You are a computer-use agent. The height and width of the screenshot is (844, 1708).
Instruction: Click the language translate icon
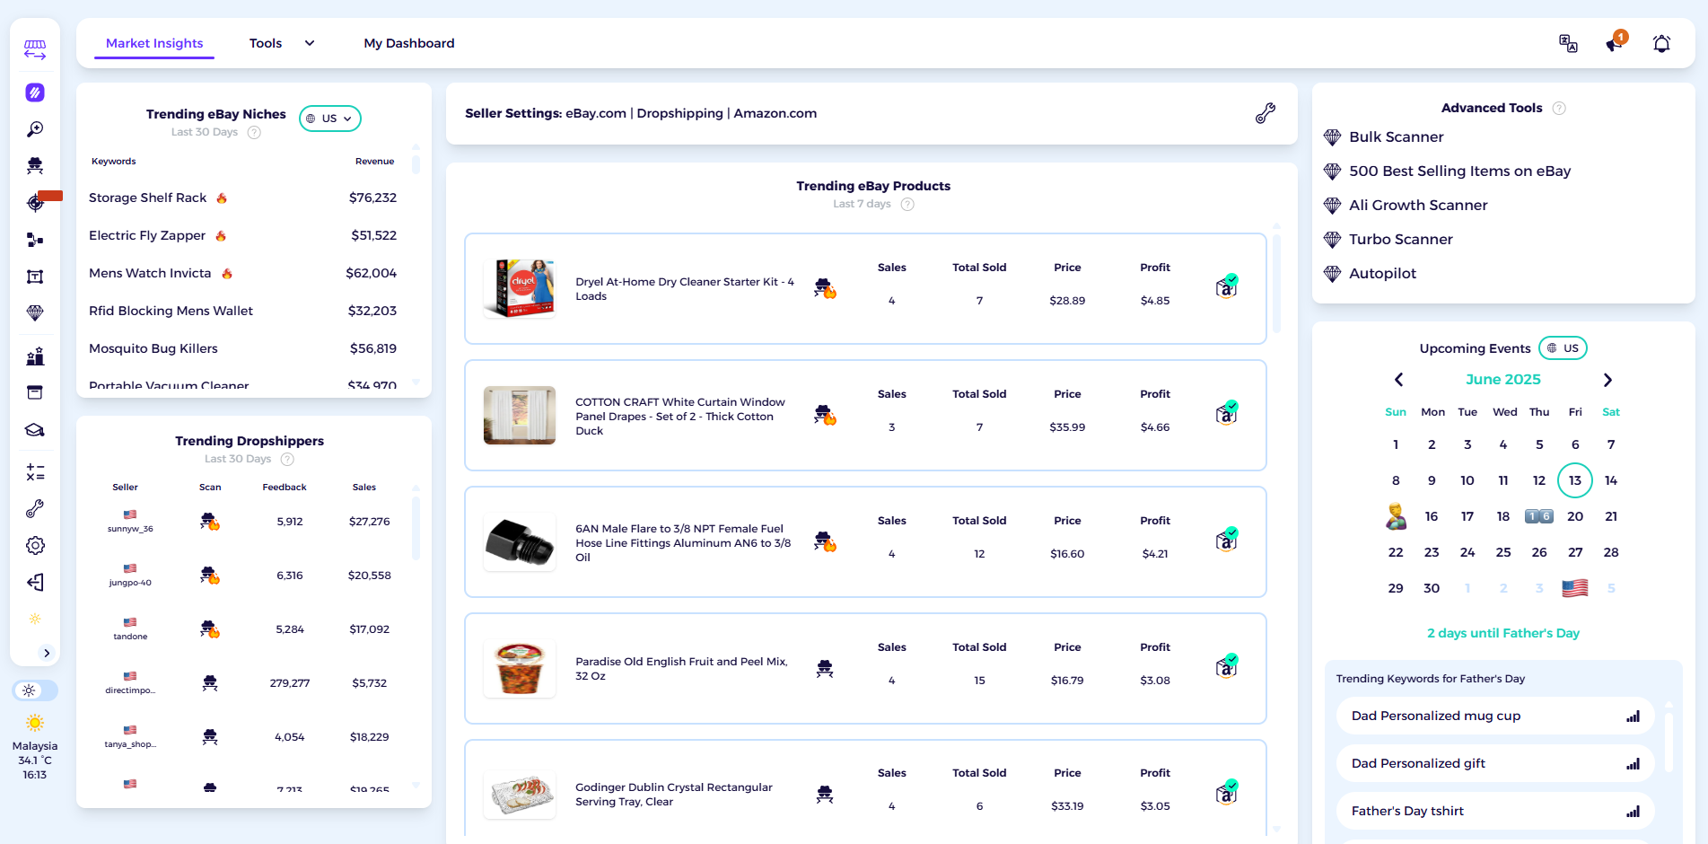[1568, 43]
